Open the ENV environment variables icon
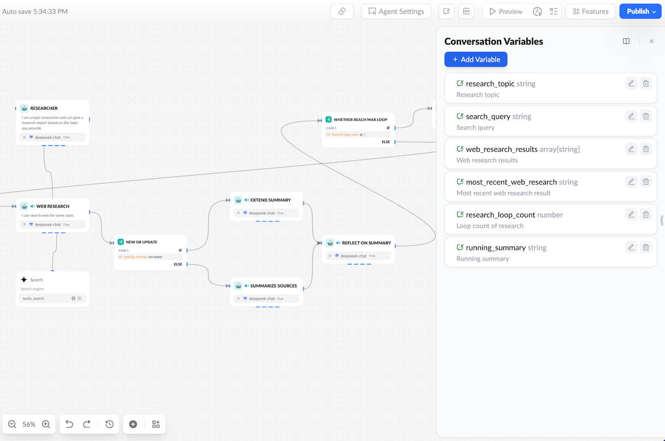Screen dimensions: 665x441 (x=466, y=11)
